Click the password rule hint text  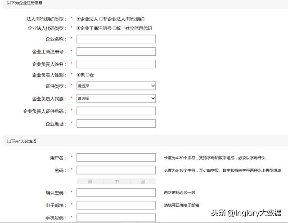coord(223,170)
